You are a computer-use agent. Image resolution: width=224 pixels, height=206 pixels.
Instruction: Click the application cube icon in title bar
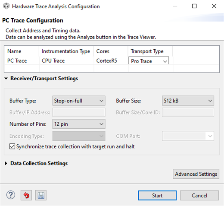[x=6, y=6]
